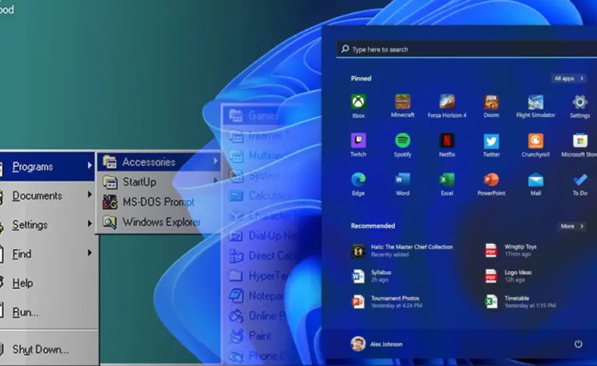
Task: Open Microsoft Store
Action: click(x=579, y=145)
